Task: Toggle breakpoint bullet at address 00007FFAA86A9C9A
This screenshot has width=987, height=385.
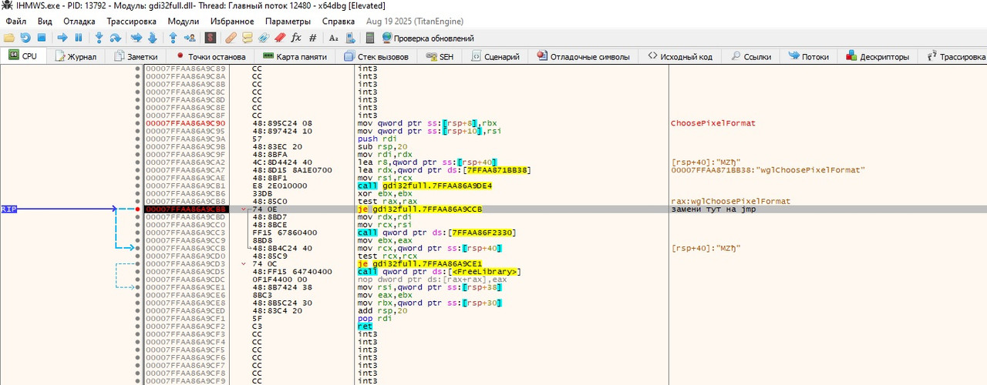Action: coord(138,139)
